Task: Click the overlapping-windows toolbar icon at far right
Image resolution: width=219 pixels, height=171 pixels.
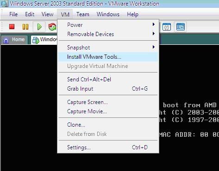Action: click(x=181, y=27)
